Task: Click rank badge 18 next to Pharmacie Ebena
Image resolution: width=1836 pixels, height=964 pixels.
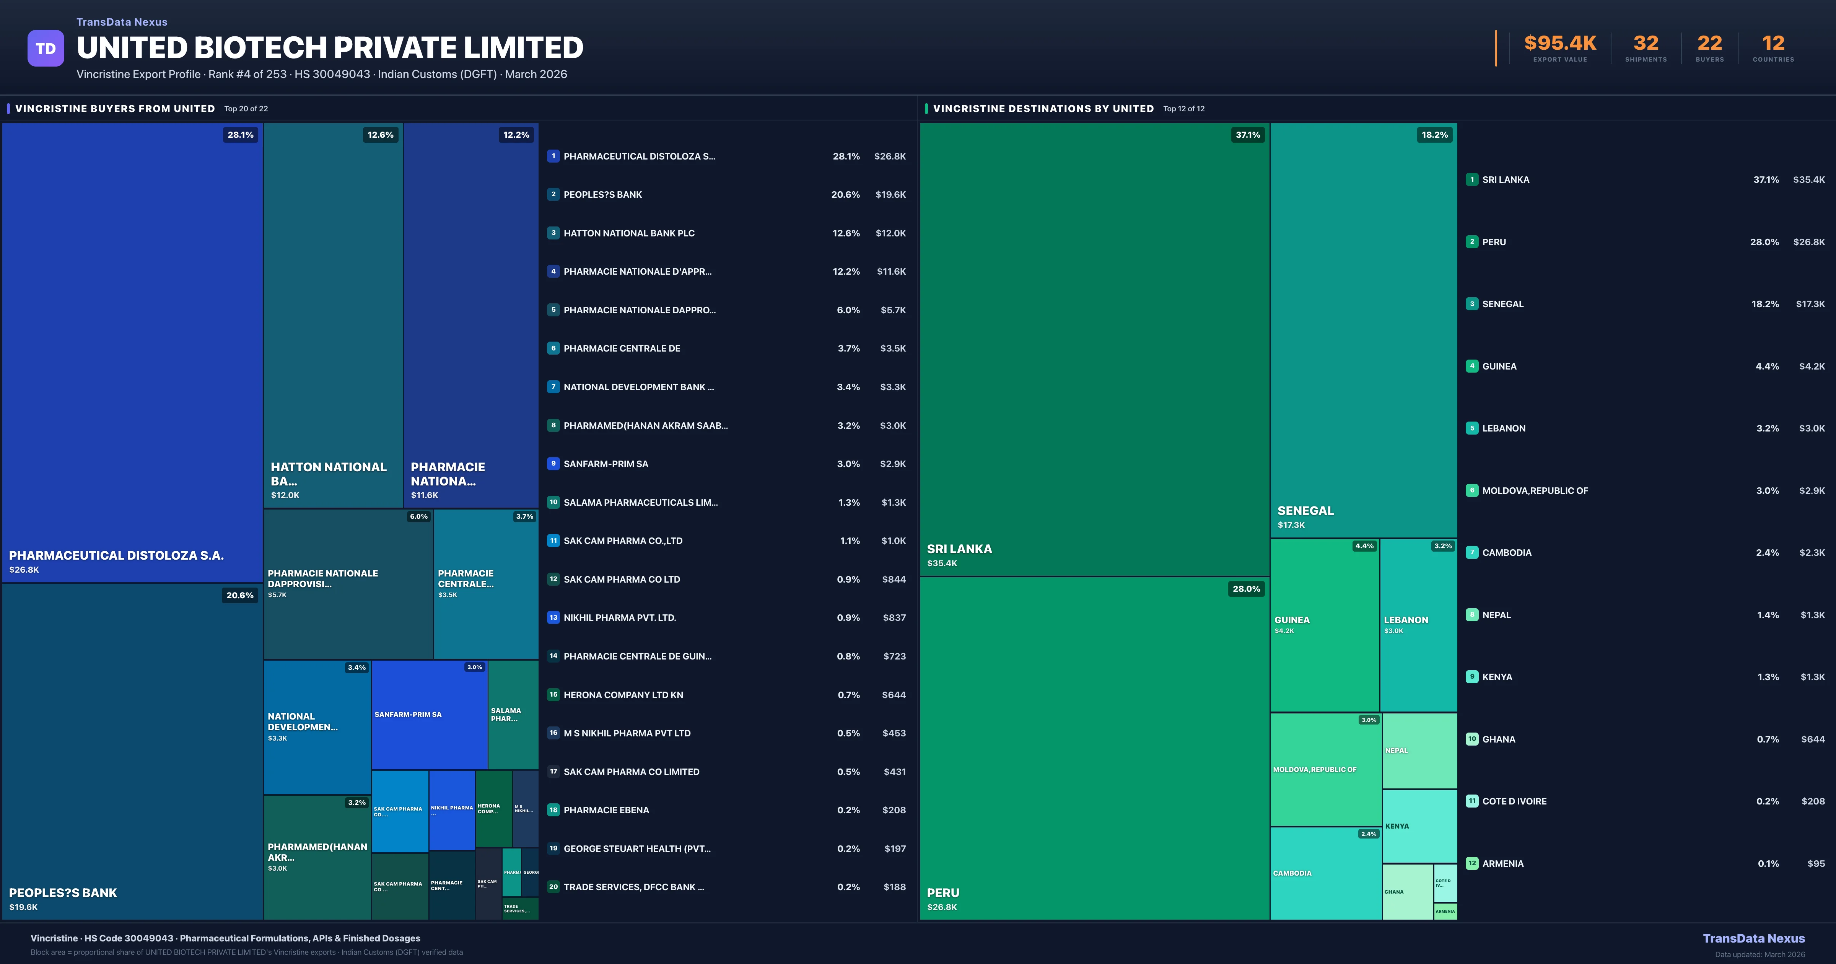Action: click(x=553, y=810)
